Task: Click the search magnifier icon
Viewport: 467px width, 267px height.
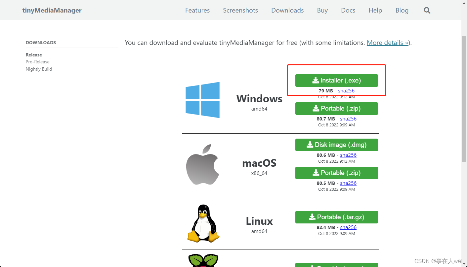Action: (x=427, y=10)
